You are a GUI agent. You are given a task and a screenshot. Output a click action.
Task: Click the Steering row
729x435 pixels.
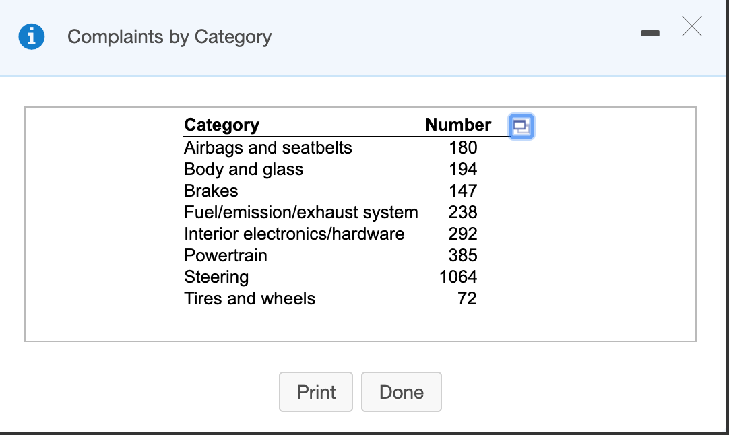[216, 277]
